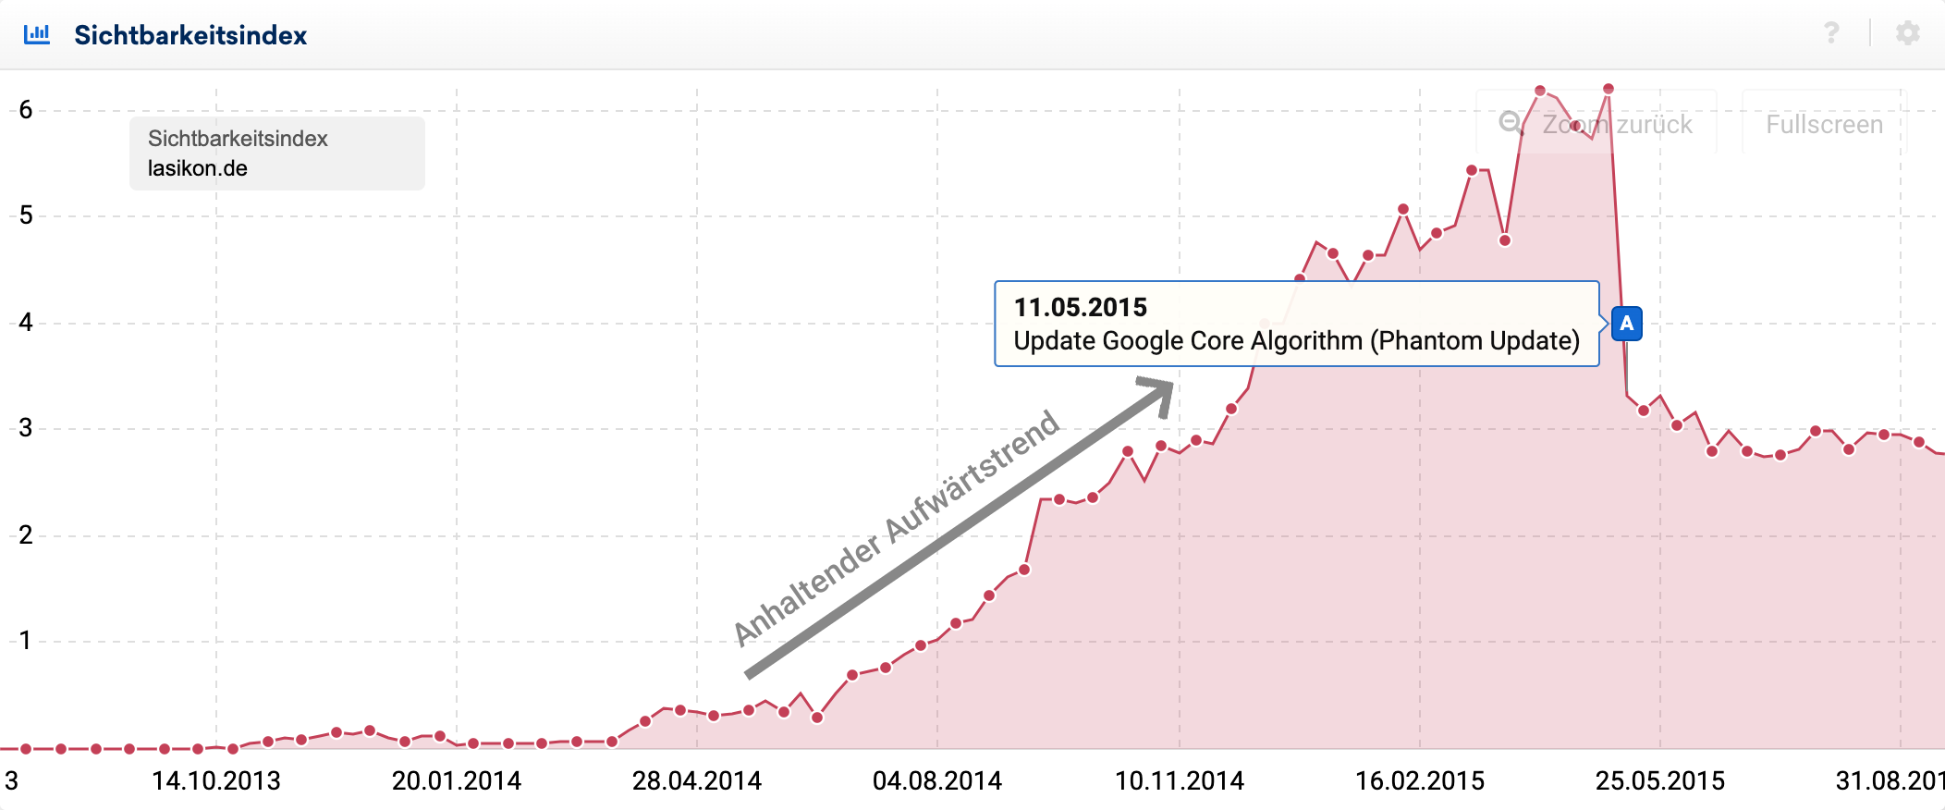Click the 25.05.2015 axis label
Screen dimensions: 1945x810
click(1660, 781)
